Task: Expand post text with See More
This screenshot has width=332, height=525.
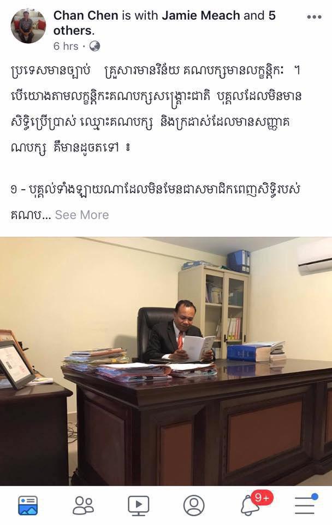Action: coord(82,214)
